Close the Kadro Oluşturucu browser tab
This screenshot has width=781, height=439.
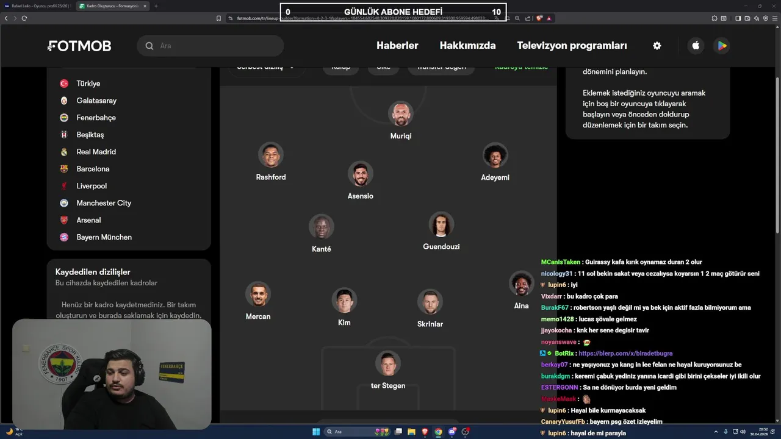click(145, 6)
